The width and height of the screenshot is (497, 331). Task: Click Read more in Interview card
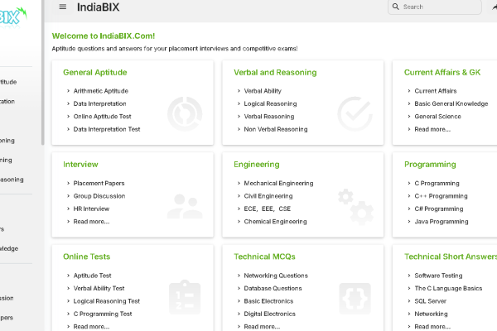[x=91, y=222]
